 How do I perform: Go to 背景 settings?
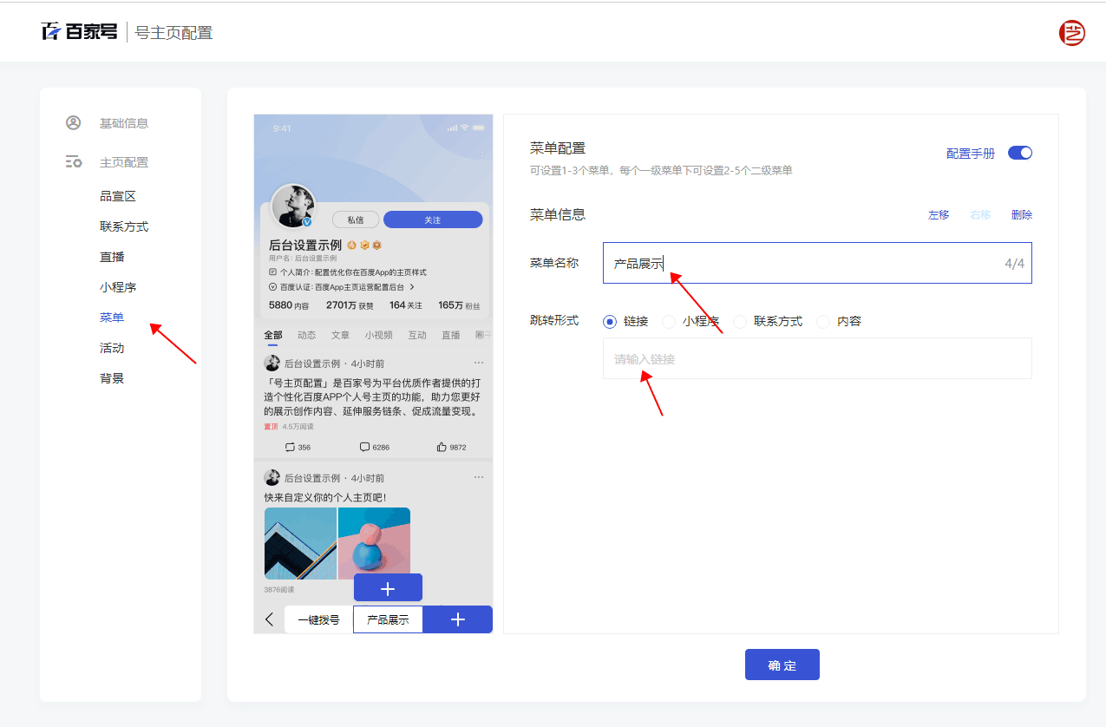[112, 378]
